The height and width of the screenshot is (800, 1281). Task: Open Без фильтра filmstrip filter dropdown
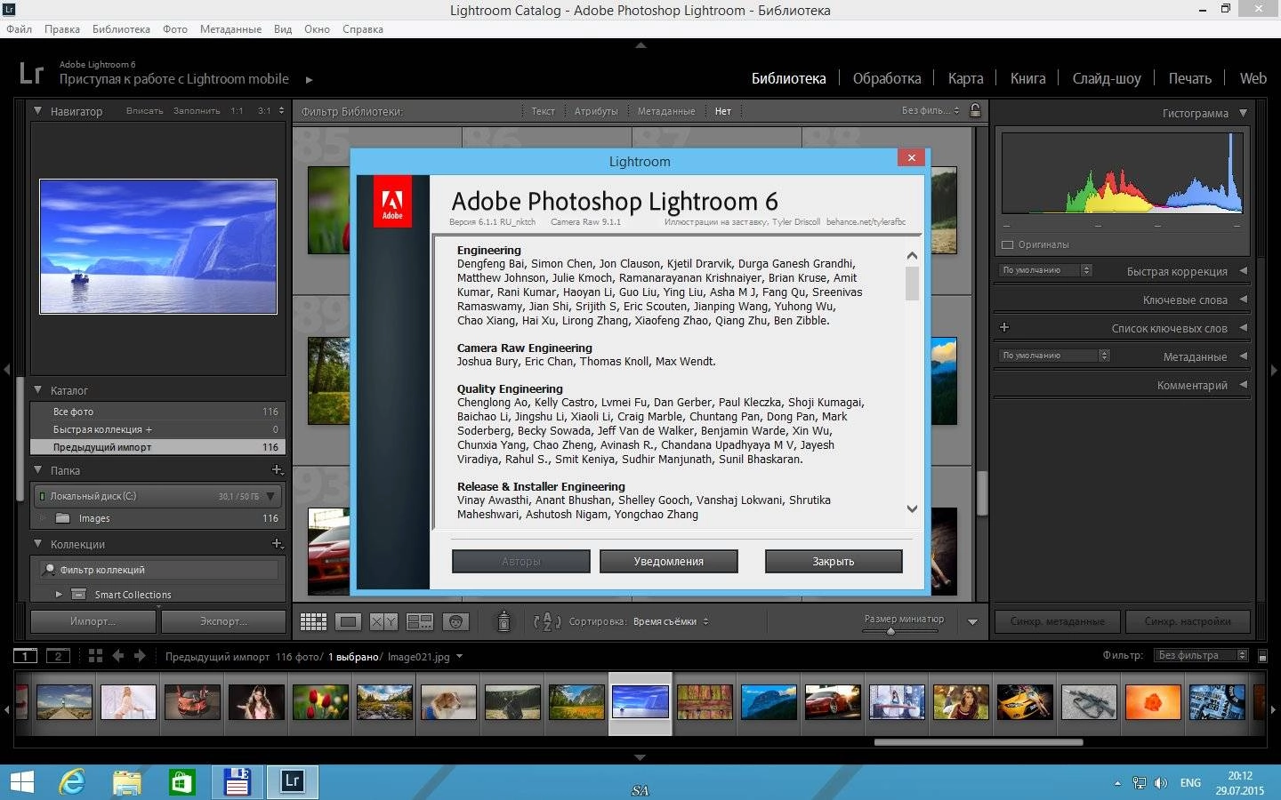coord(1202,656)
